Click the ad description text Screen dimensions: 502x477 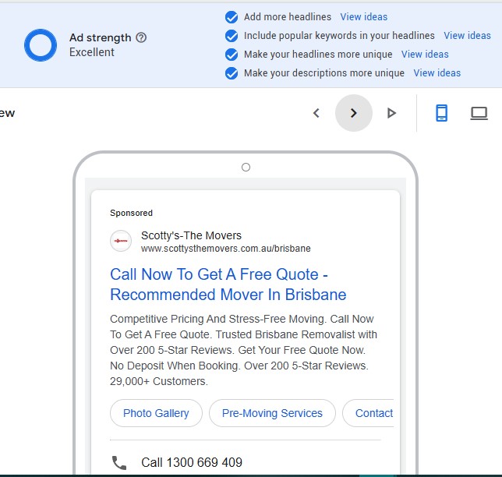click(x=243, y=350)
